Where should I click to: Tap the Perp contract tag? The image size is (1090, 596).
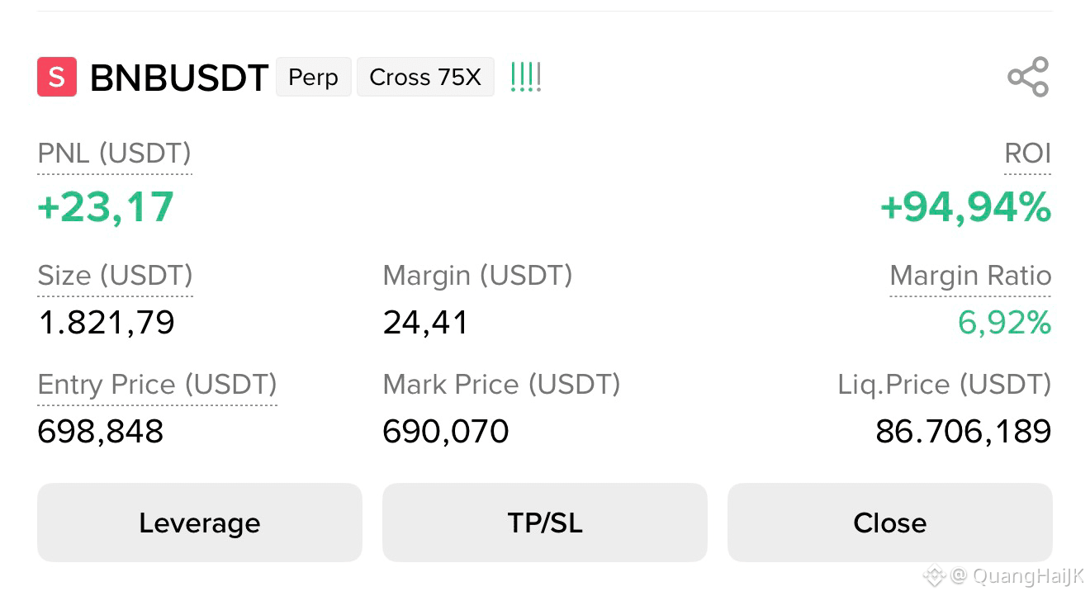(x=314, y=77)
